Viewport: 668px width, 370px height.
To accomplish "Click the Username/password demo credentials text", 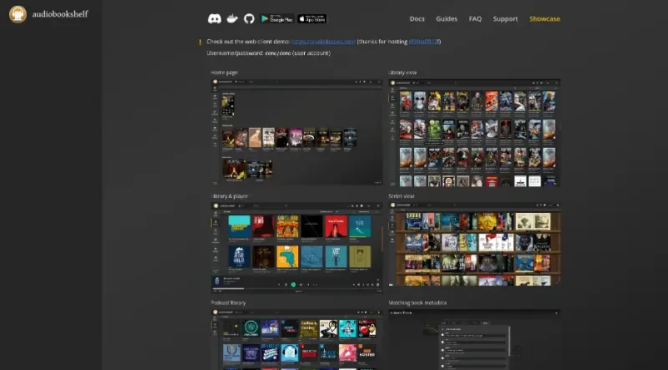I will [x=268, y=53].
